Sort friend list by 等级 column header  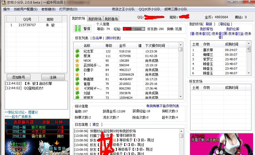click(x=109, y=46)
